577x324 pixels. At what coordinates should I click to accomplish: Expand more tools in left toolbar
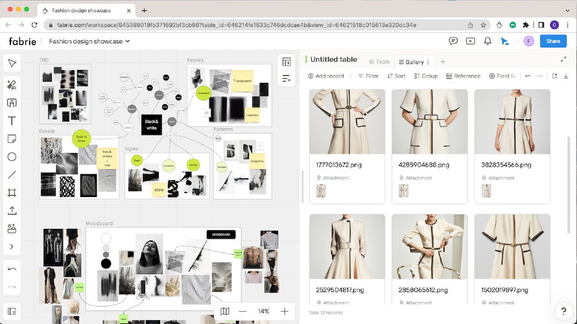point(12,247)
